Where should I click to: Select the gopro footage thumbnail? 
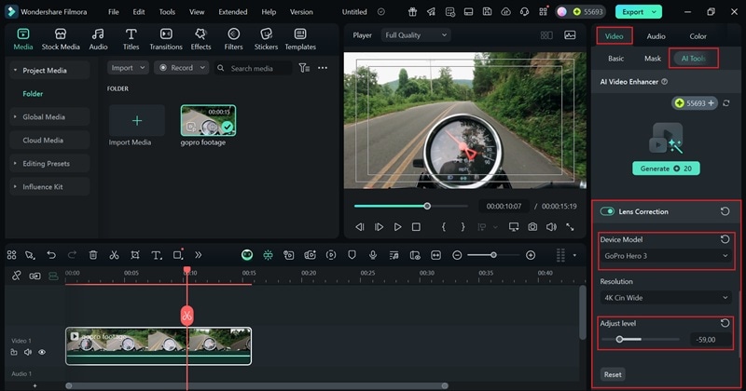[x=208, y=121]
